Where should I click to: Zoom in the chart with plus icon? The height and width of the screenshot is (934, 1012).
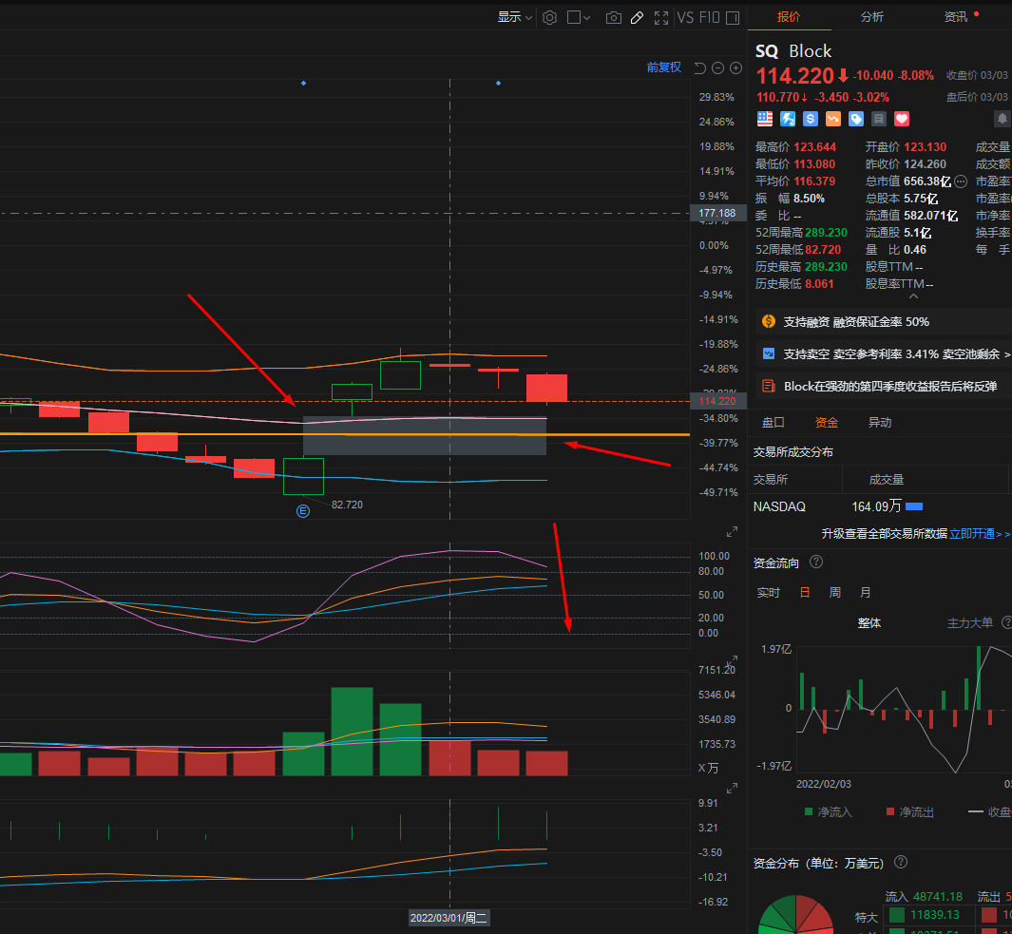point(735,67)
